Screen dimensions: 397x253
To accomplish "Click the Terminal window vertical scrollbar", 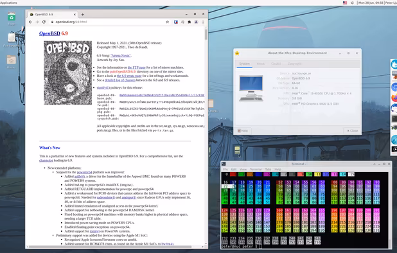I will pyautogui.click(x=390, y=210).
